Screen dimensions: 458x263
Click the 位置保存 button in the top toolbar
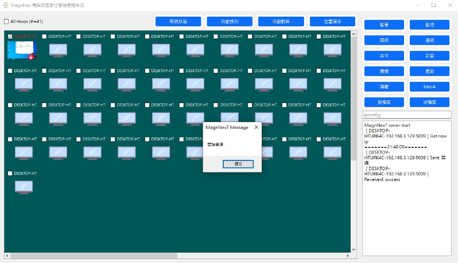click(332, 22)
